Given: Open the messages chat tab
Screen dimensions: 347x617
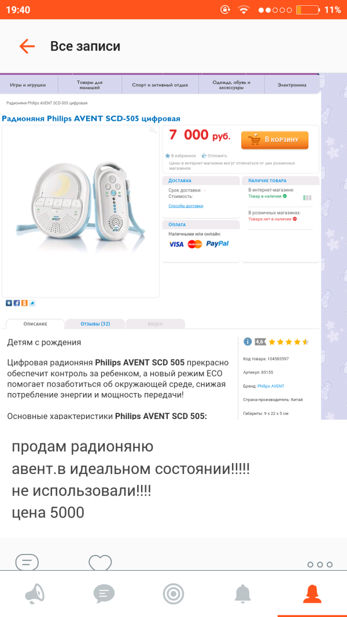Looking at the screenshot, I should pyautogui.click(x=104, y=594).
